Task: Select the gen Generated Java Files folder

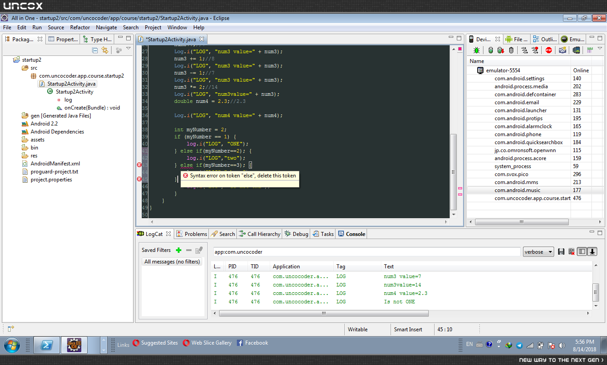Action: [x=56, y=115]
